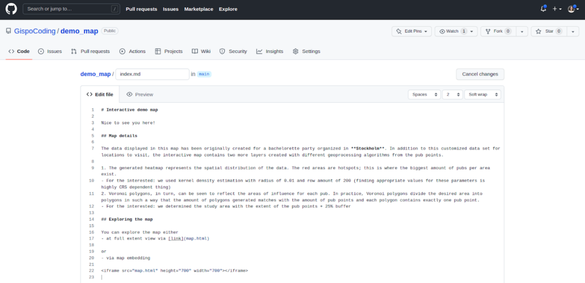Open the Actions tab
This screenshot has width=585, height=283.
click(133, 51)
